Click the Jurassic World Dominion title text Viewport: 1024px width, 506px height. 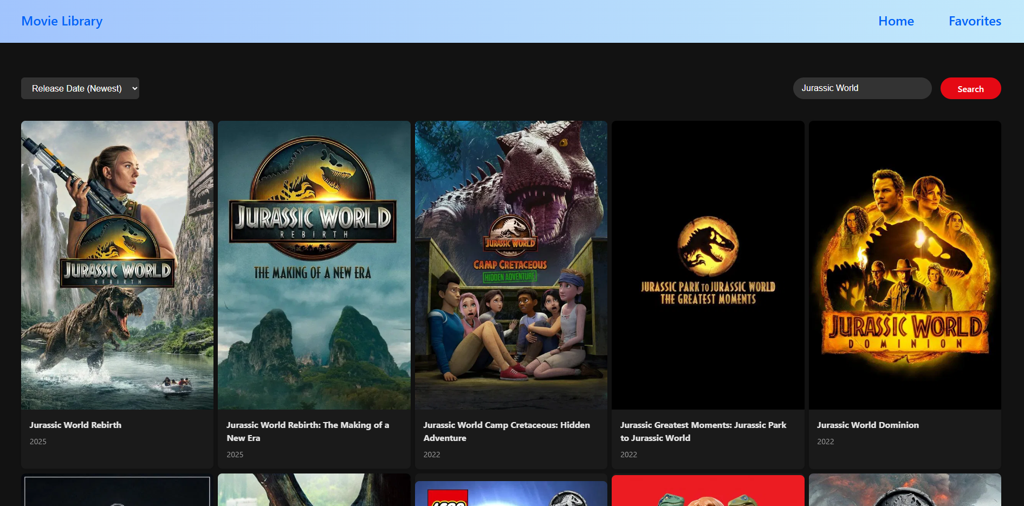coord(867,425)
